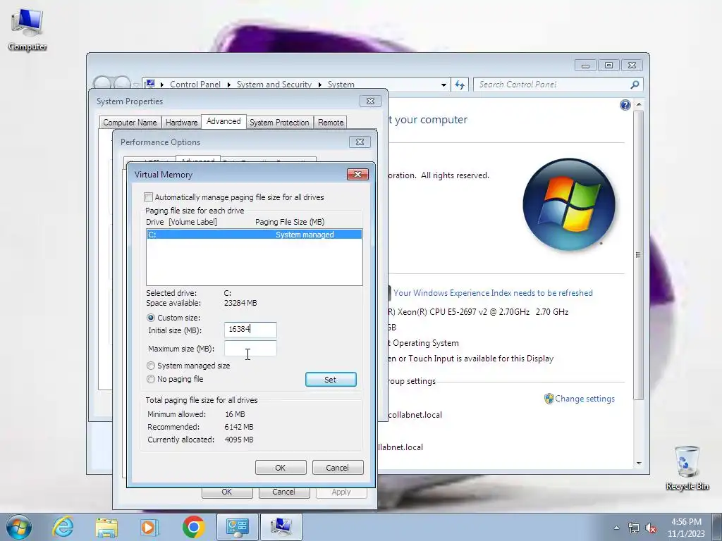This screenshot has height=541, width=722.
Task: Click the muted volume tray icon
Action: [651, 528]
